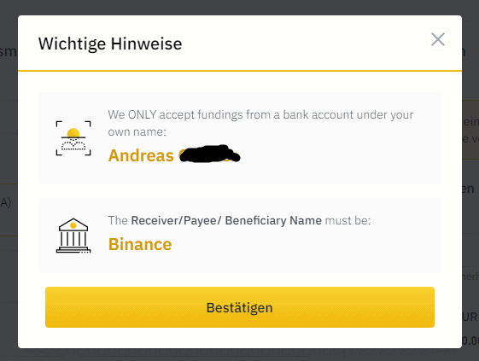
Task: Click the dimmed 'sm' text behind dialog
Action: [9, 51]
